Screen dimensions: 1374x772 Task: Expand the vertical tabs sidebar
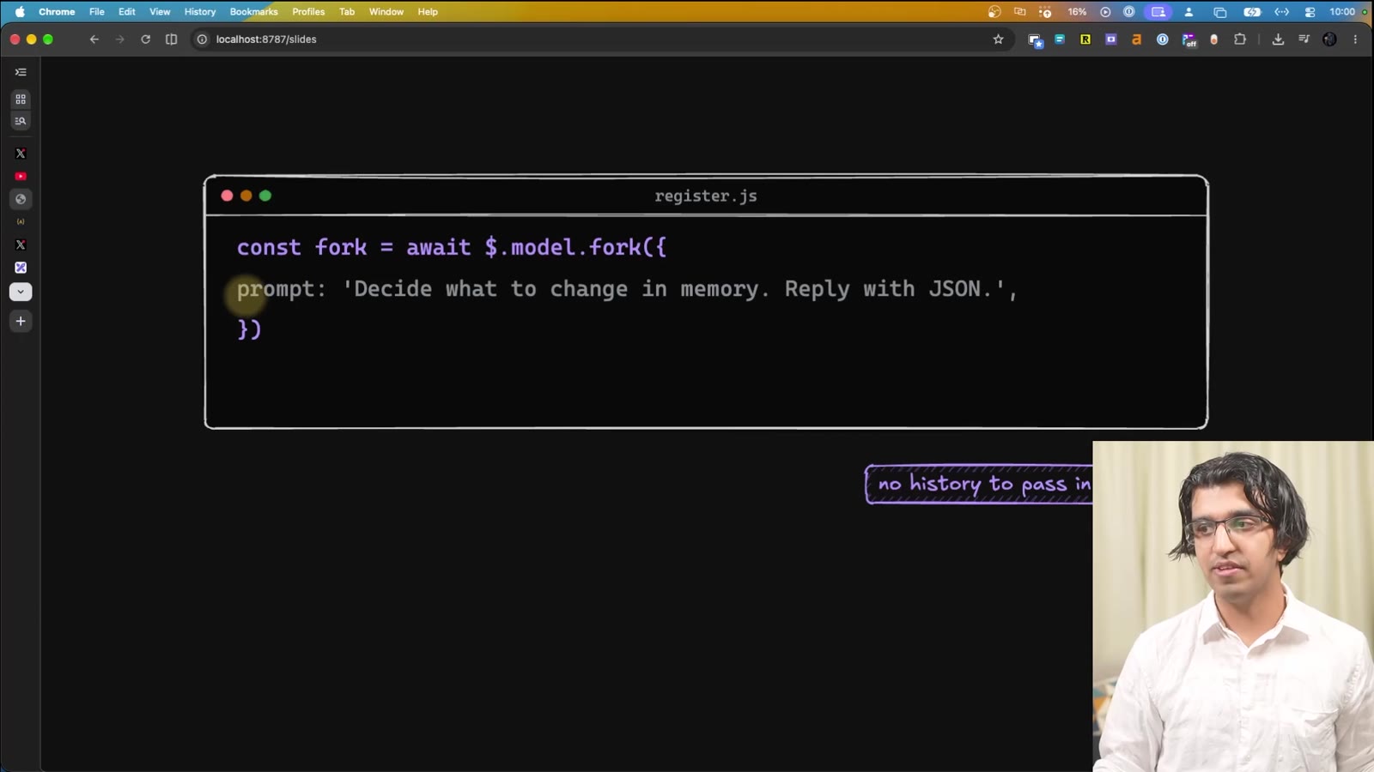21,72
